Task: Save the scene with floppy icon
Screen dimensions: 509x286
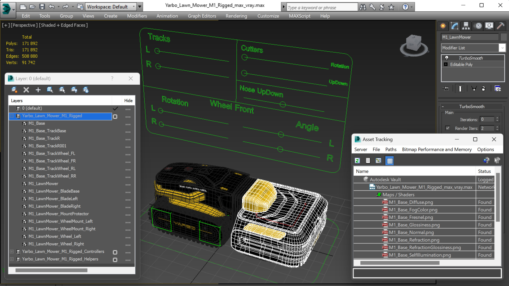Action: [x=42, y=7]
